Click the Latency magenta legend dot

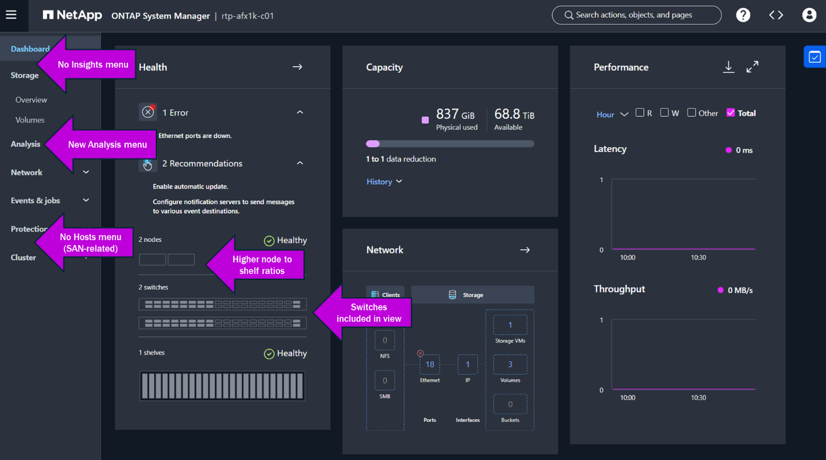pos(729,150)
